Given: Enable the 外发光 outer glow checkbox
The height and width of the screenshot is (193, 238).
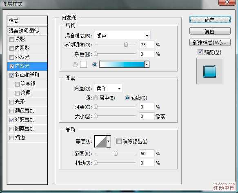Looking at the screenshot, I should (11, 57).
